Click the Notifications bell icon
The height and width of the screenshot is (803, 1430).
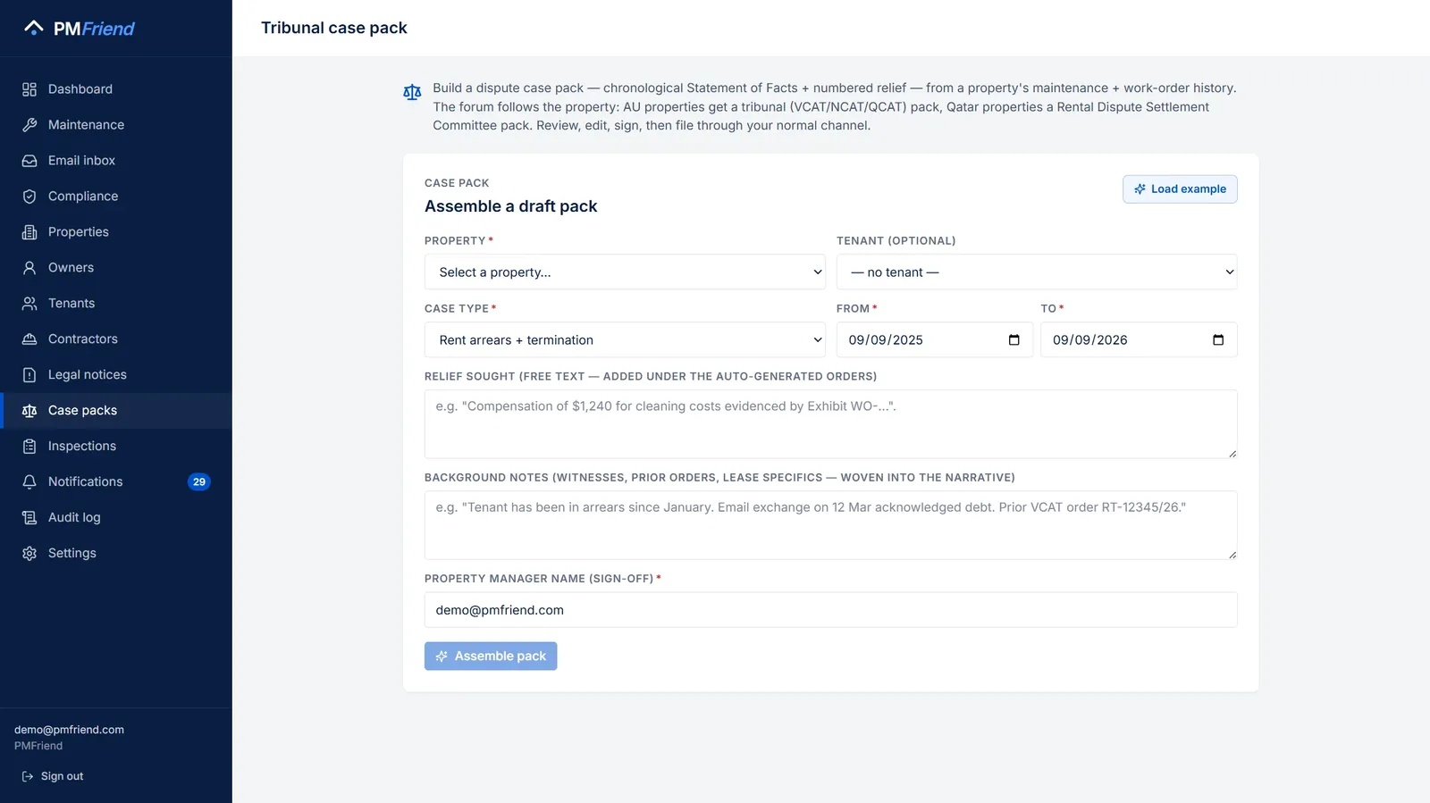[x=29, y=481]
